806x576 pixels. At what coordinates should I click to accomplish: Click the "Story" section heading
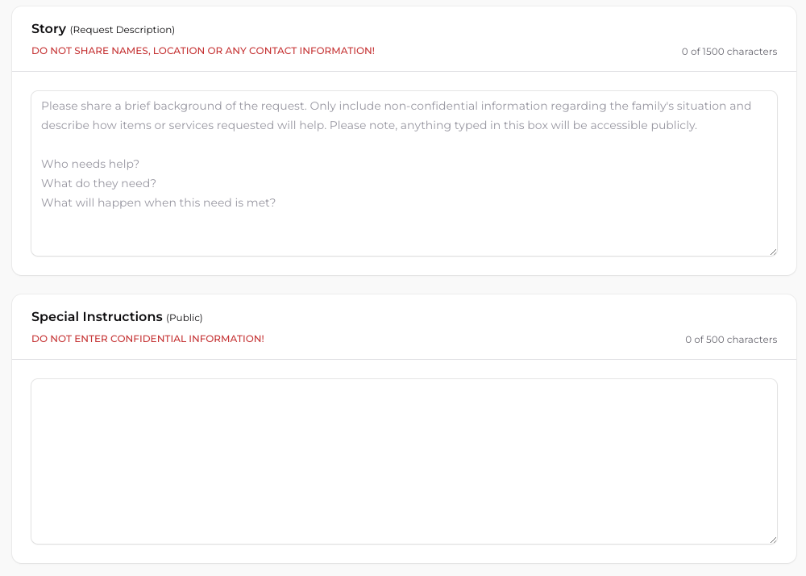[x=48, y=29]
